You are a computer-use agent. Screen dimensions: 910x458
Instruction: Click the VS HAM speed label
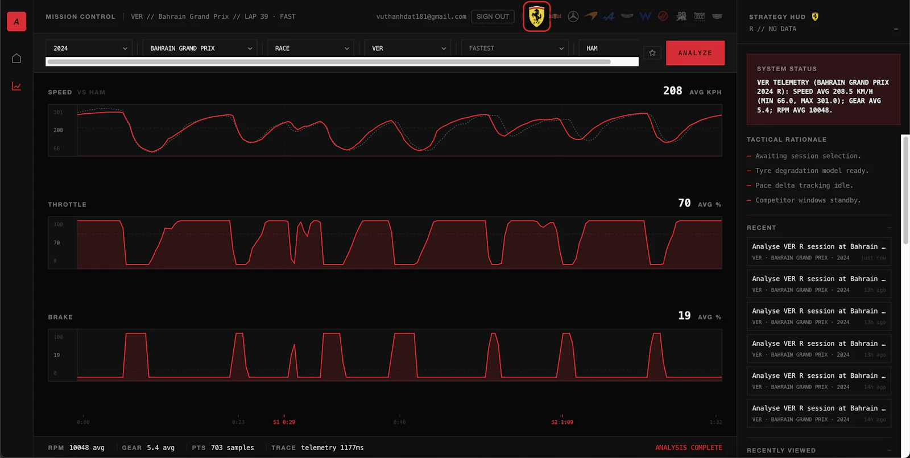[91, 92]
